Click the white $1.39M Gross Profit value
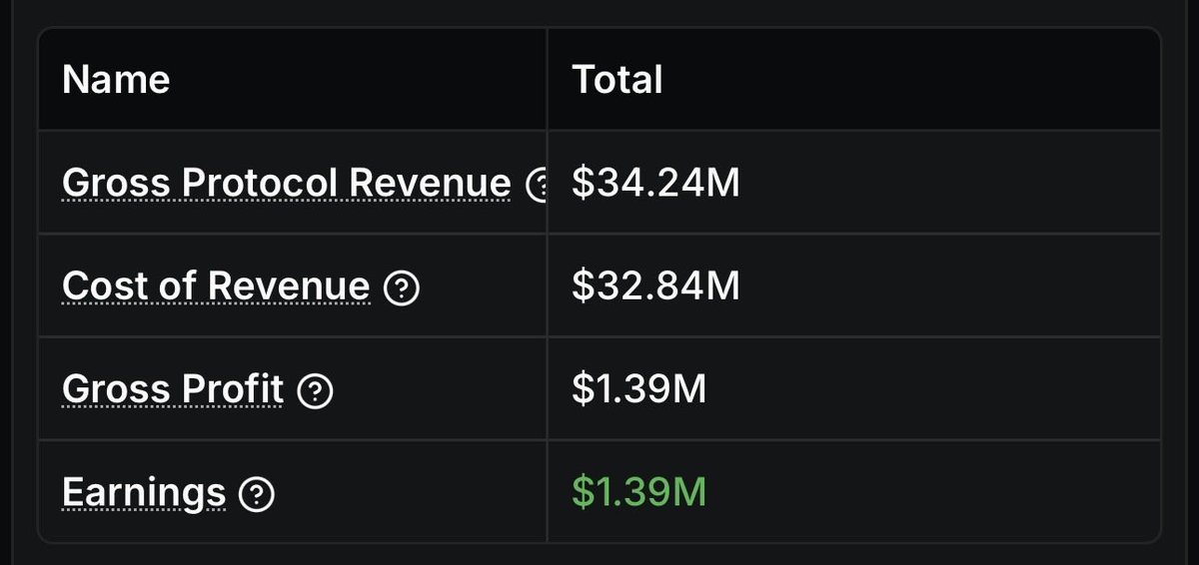Screen dimensions: 1199x565 tap(639, 390)
